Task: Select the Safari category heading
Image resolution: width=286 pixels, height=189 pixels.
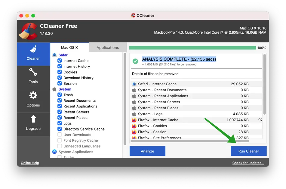Action: pyautogui.click(x=63, y=55)
